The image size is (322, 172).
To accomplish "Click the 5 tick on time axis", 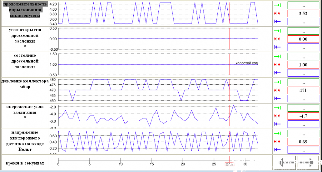I will pyautogui.click(x=89, y=164).
